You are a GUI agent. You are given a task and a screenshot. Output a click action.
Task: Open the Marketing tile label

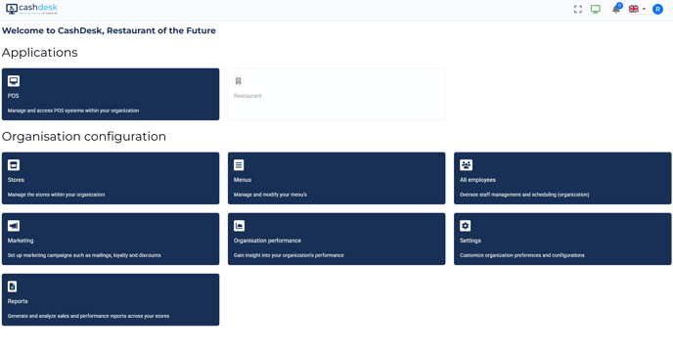tap(21, 241)
